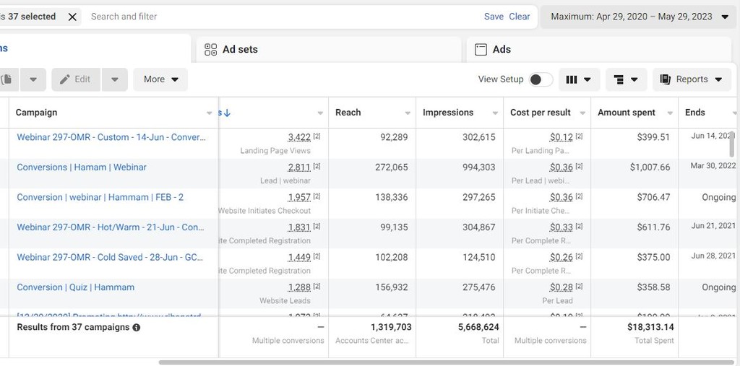740x366 pixels.
Task: Click the duplicate icon in toolbar
Action: tap(7, 79)
